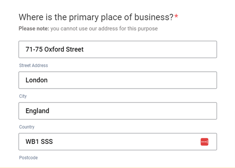Click the 'Where is the primary place of business?' heading
Screen dimensions: 235x168
(96, 18)
